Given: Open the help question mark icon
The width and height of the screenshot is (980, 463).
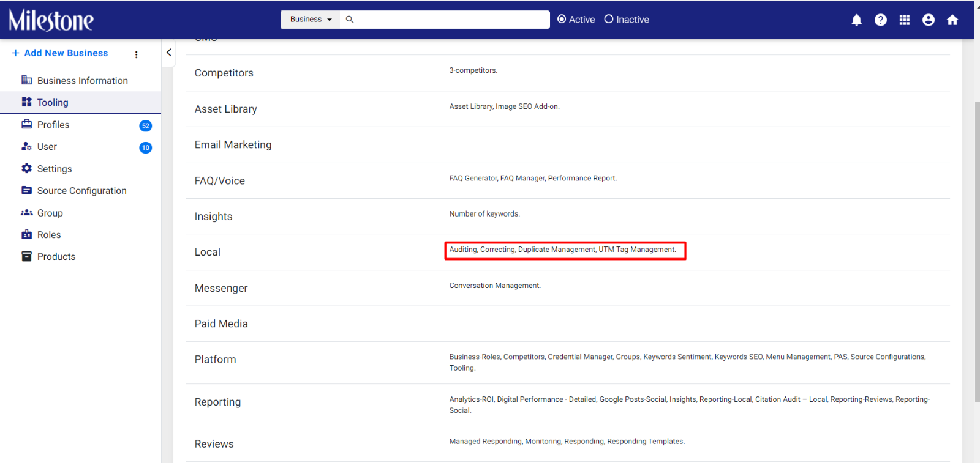Looking at the screenshot, I should coord(880,20).
